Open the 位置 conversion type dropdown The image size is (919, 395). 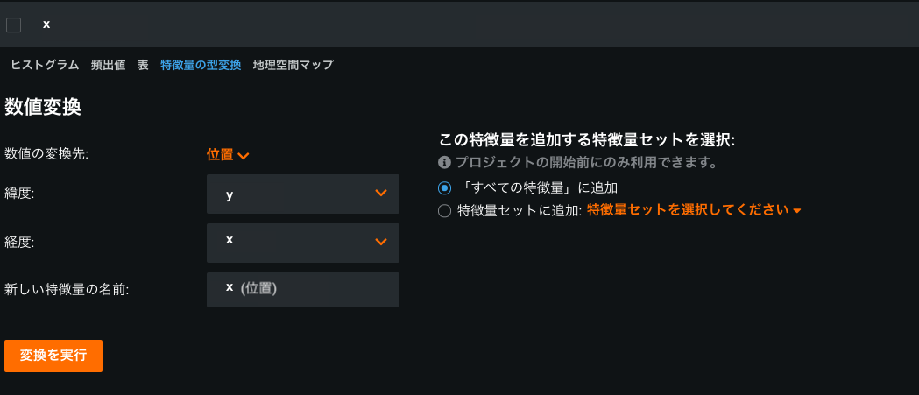click(227, 154)
